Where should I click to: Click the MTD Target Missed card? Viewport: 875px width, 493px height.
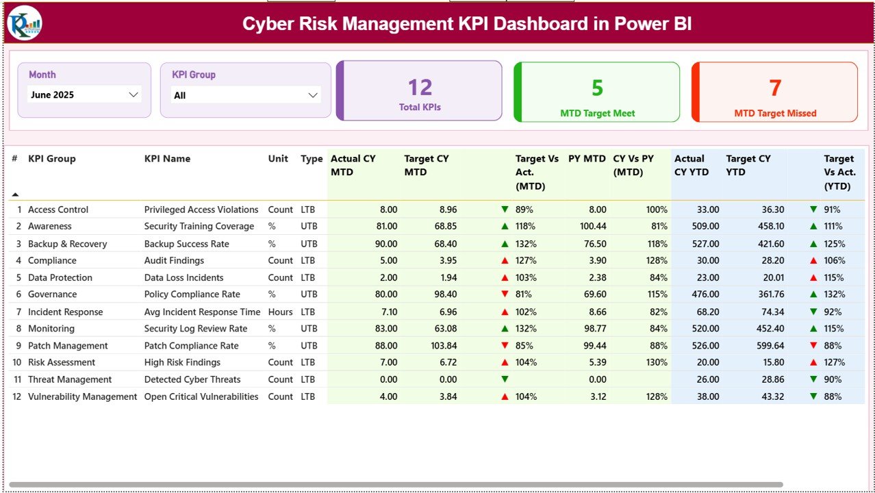pos(774,90)
